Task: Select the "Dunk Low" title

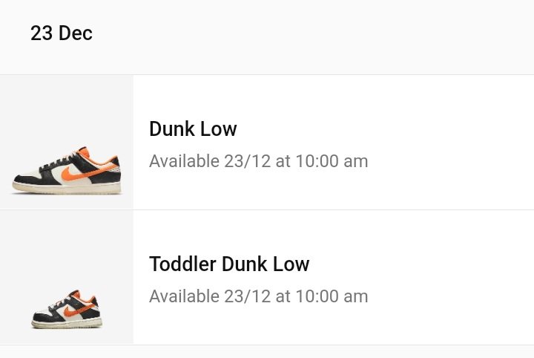Action: coord(193,129)
